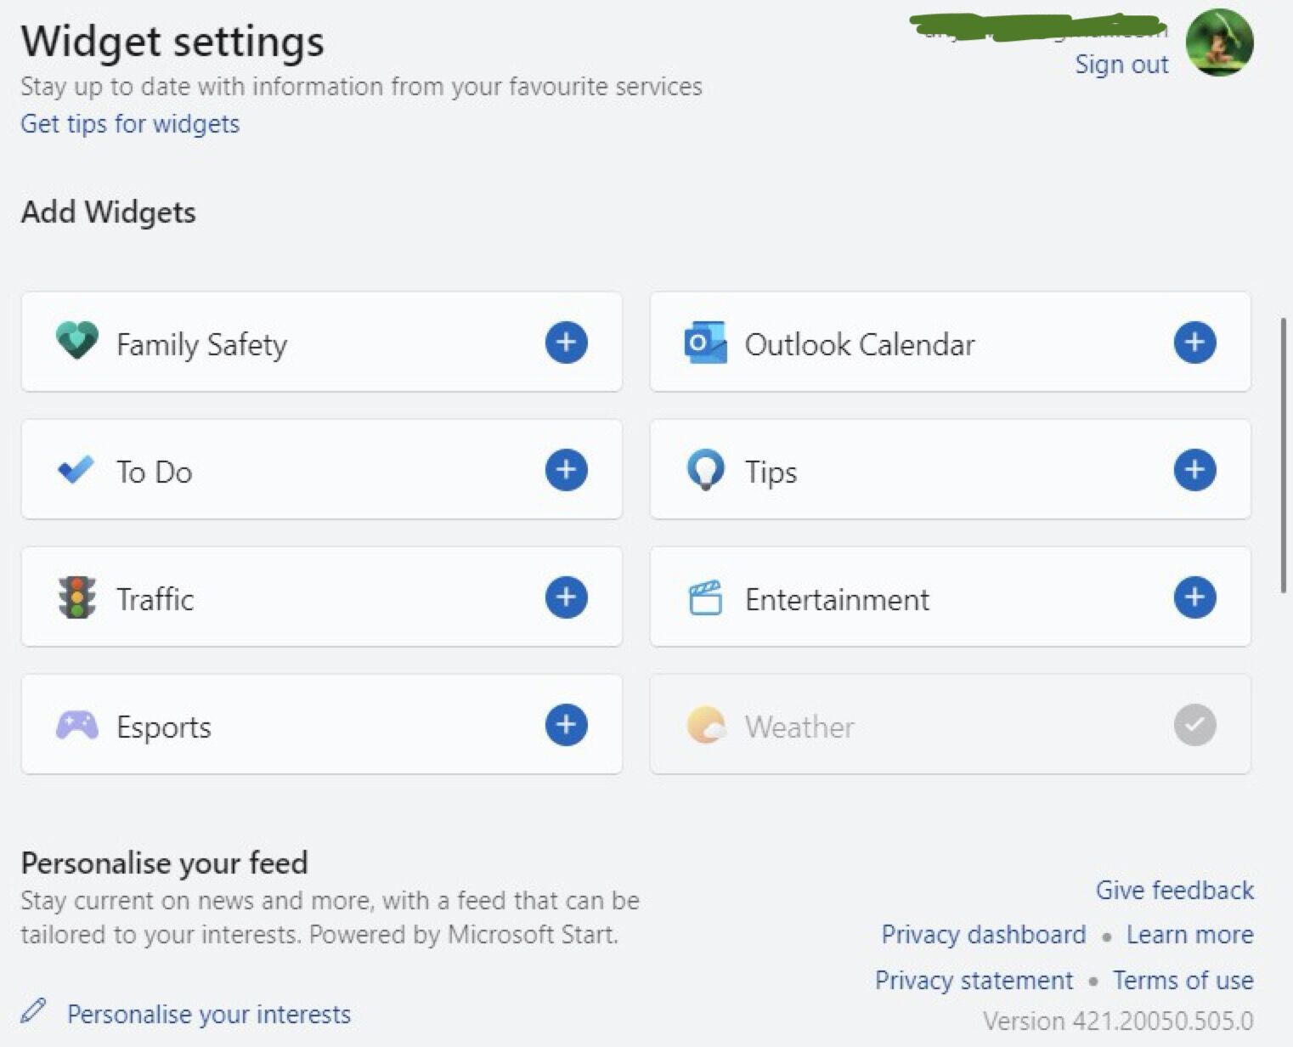Add the Esports widget

pyautogui.click(x=566, y=725)
